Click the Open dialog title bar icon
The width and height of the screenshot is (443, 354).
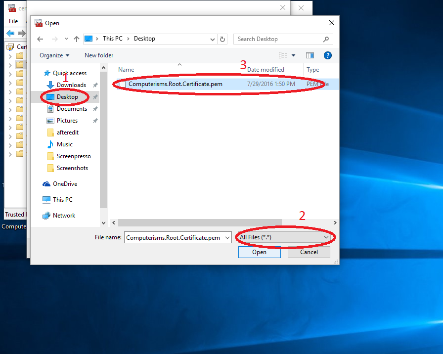39,23
